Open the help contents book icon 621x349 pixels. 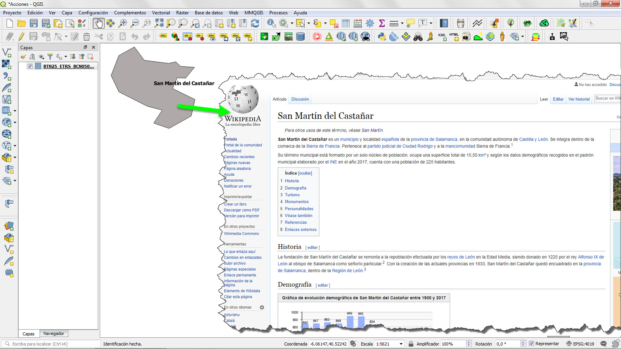coord(444,23)
